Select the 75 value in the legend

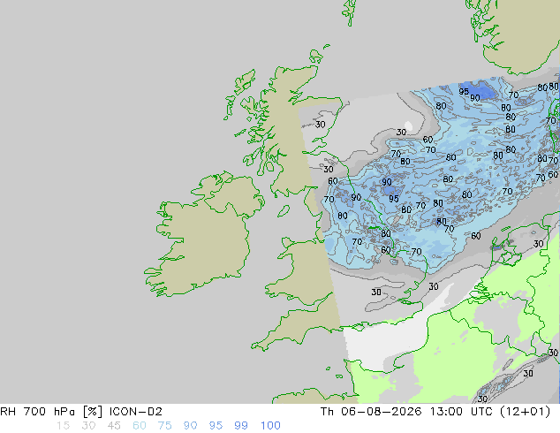pos(164,426)
